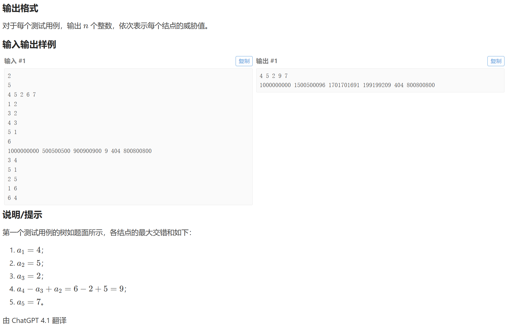Image resolution: width=507 pixels, height=331 pixels.
Task: Select the line 4 5 2 6 7 in input
Action: [22, 94]
